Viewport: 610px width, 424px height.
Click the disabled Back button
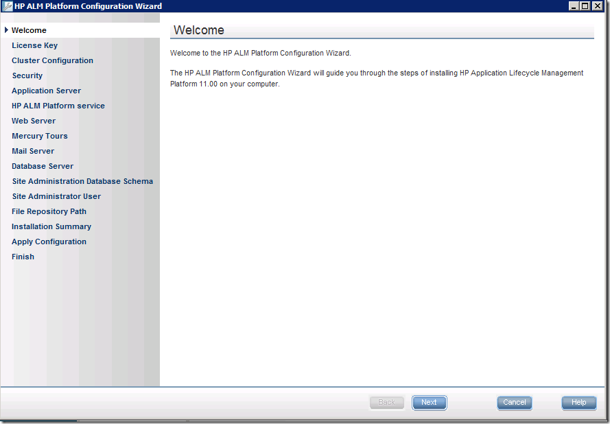point(387,403)
